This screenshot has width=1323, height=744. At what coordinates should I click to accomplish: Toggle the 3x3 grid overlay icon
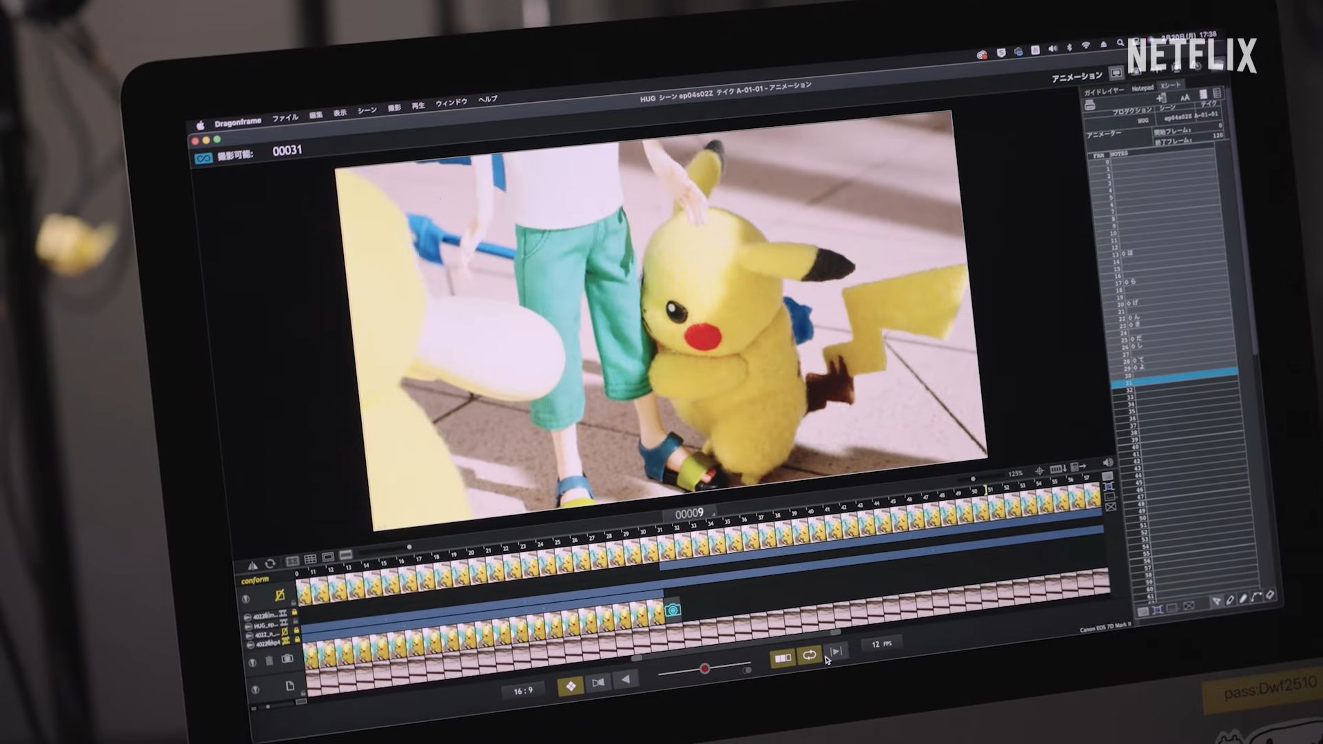(x=310, y=559)
